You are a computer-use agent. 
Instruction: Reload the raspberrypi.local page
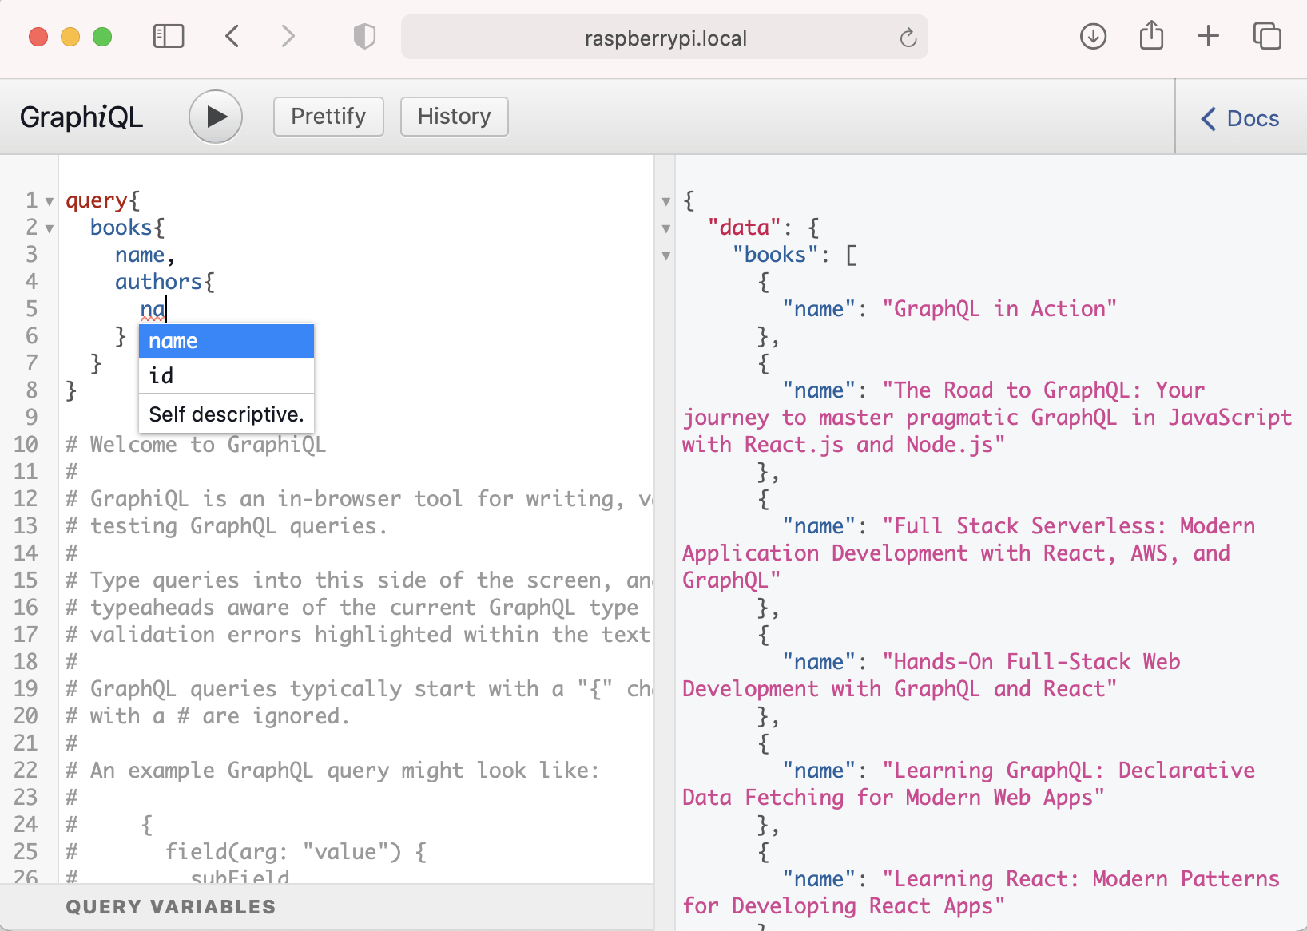(x=908, y=38)
